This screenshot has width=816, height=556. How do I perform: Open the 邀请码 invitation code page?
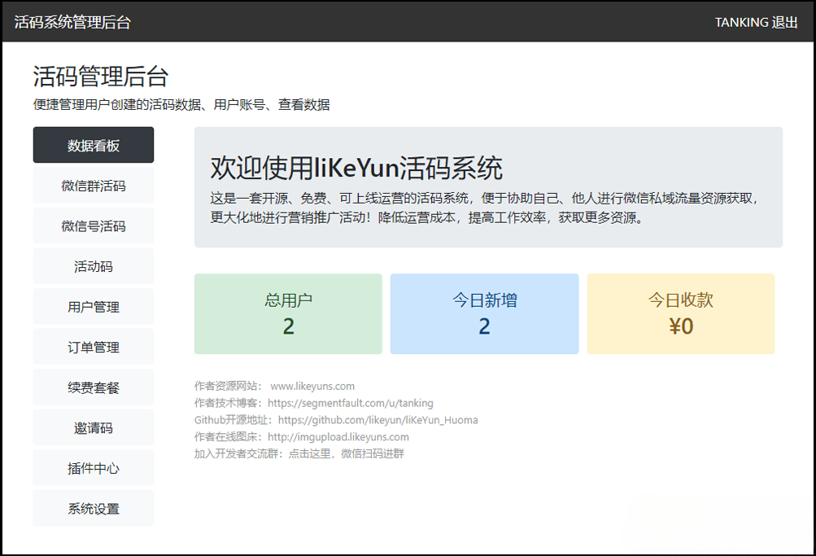[93, 427]
